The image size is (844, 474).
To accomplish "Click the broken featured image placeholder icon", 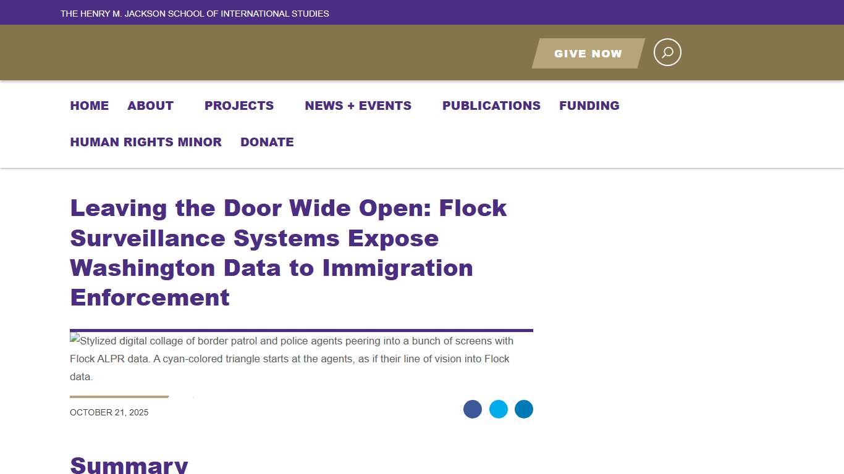I will [74, 337].
